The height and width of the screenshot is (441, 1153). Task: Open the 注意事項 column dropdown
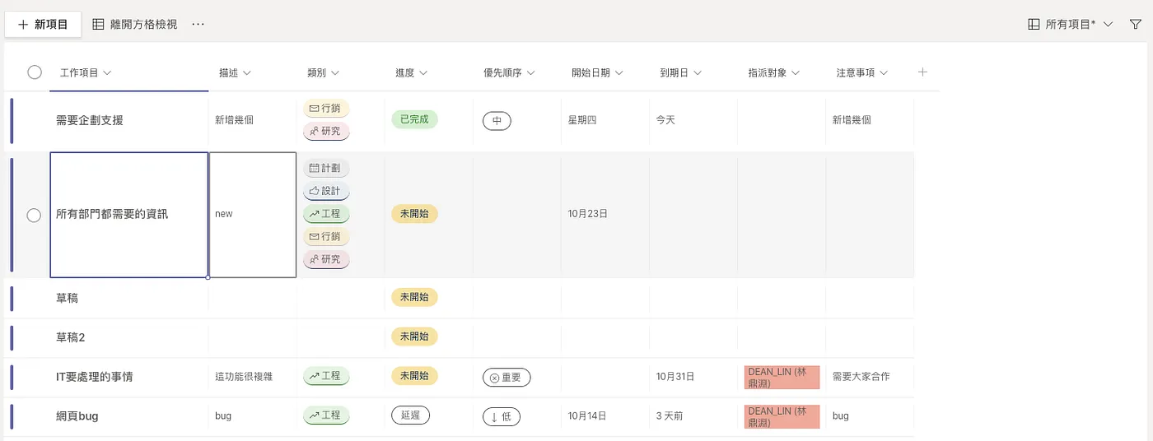pos(861,72)
